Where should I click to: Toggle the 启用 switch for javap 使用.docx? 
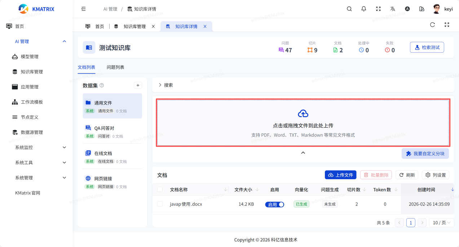tap(275, 204)
